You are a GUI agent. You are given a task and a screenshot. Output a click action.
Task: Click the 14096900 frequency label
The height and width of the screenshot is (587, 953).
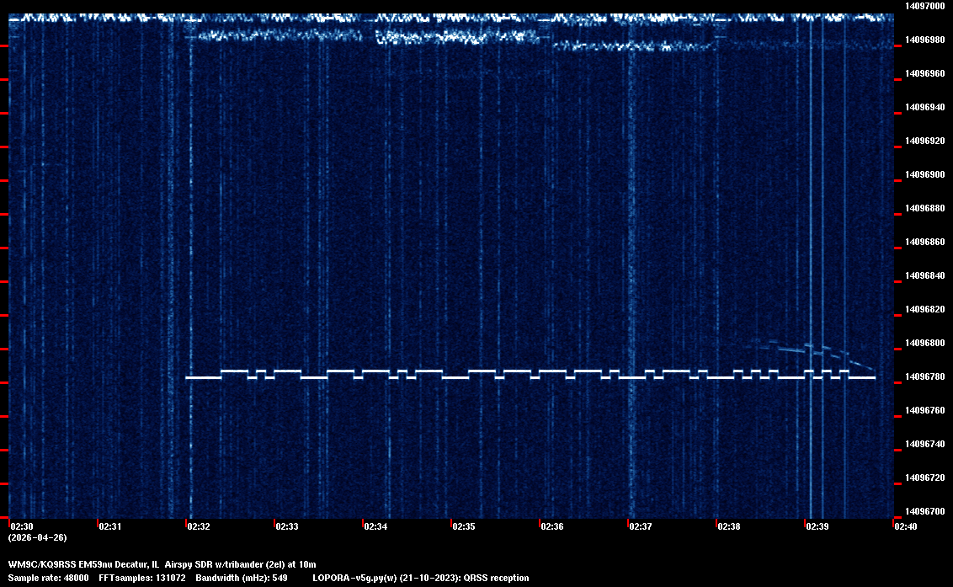pyautogui.click(x=924, y=174)
